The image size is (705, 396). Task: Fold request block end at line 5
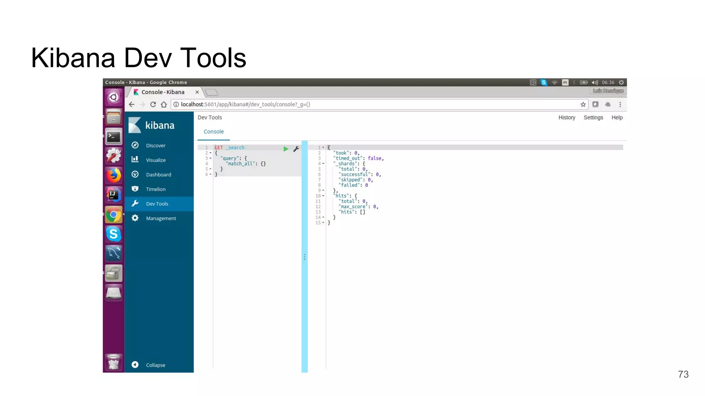click(x=210, y=169)
